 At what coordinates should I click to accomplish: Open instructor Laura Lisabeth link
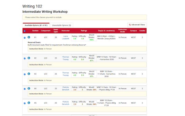point(66,37)
